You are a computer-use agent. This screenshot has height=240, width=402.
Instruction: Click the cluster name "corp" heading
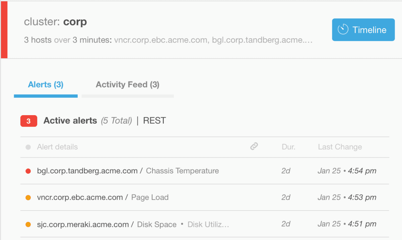[x=75, y=21]
